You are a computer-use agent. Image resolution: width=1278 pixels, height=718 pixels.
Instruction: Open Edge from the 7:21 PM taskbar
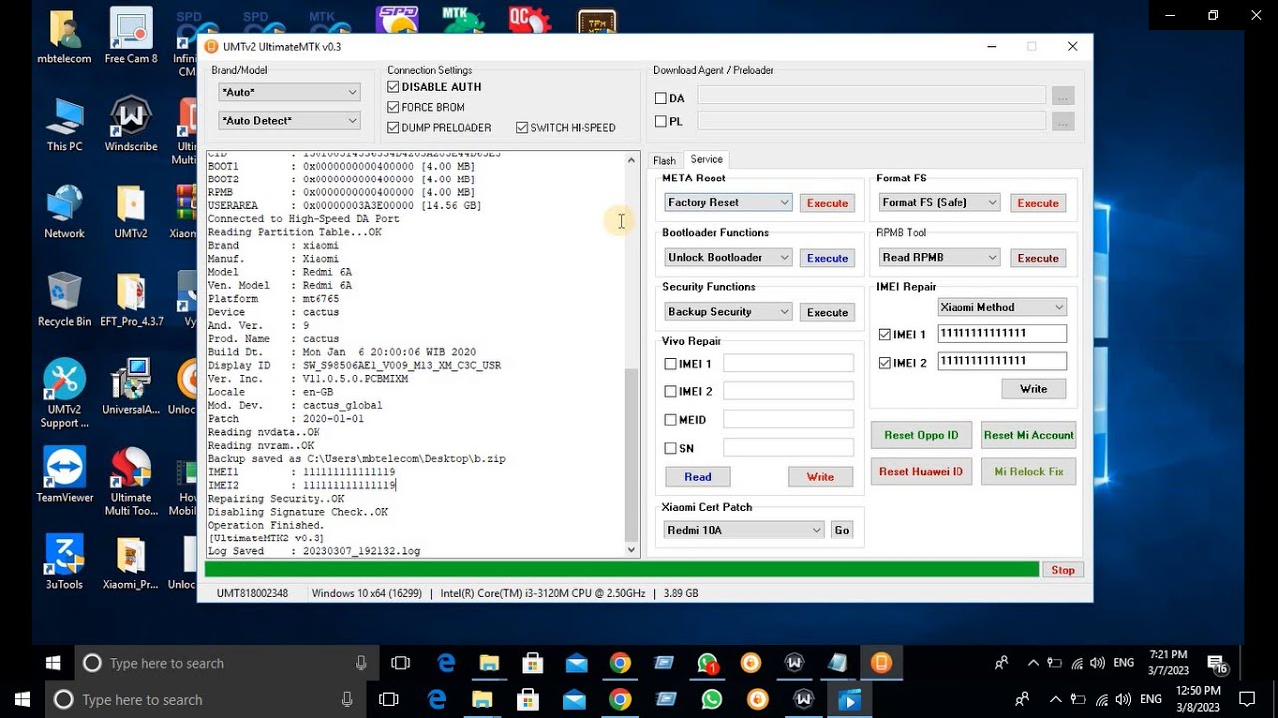point(446,663)
